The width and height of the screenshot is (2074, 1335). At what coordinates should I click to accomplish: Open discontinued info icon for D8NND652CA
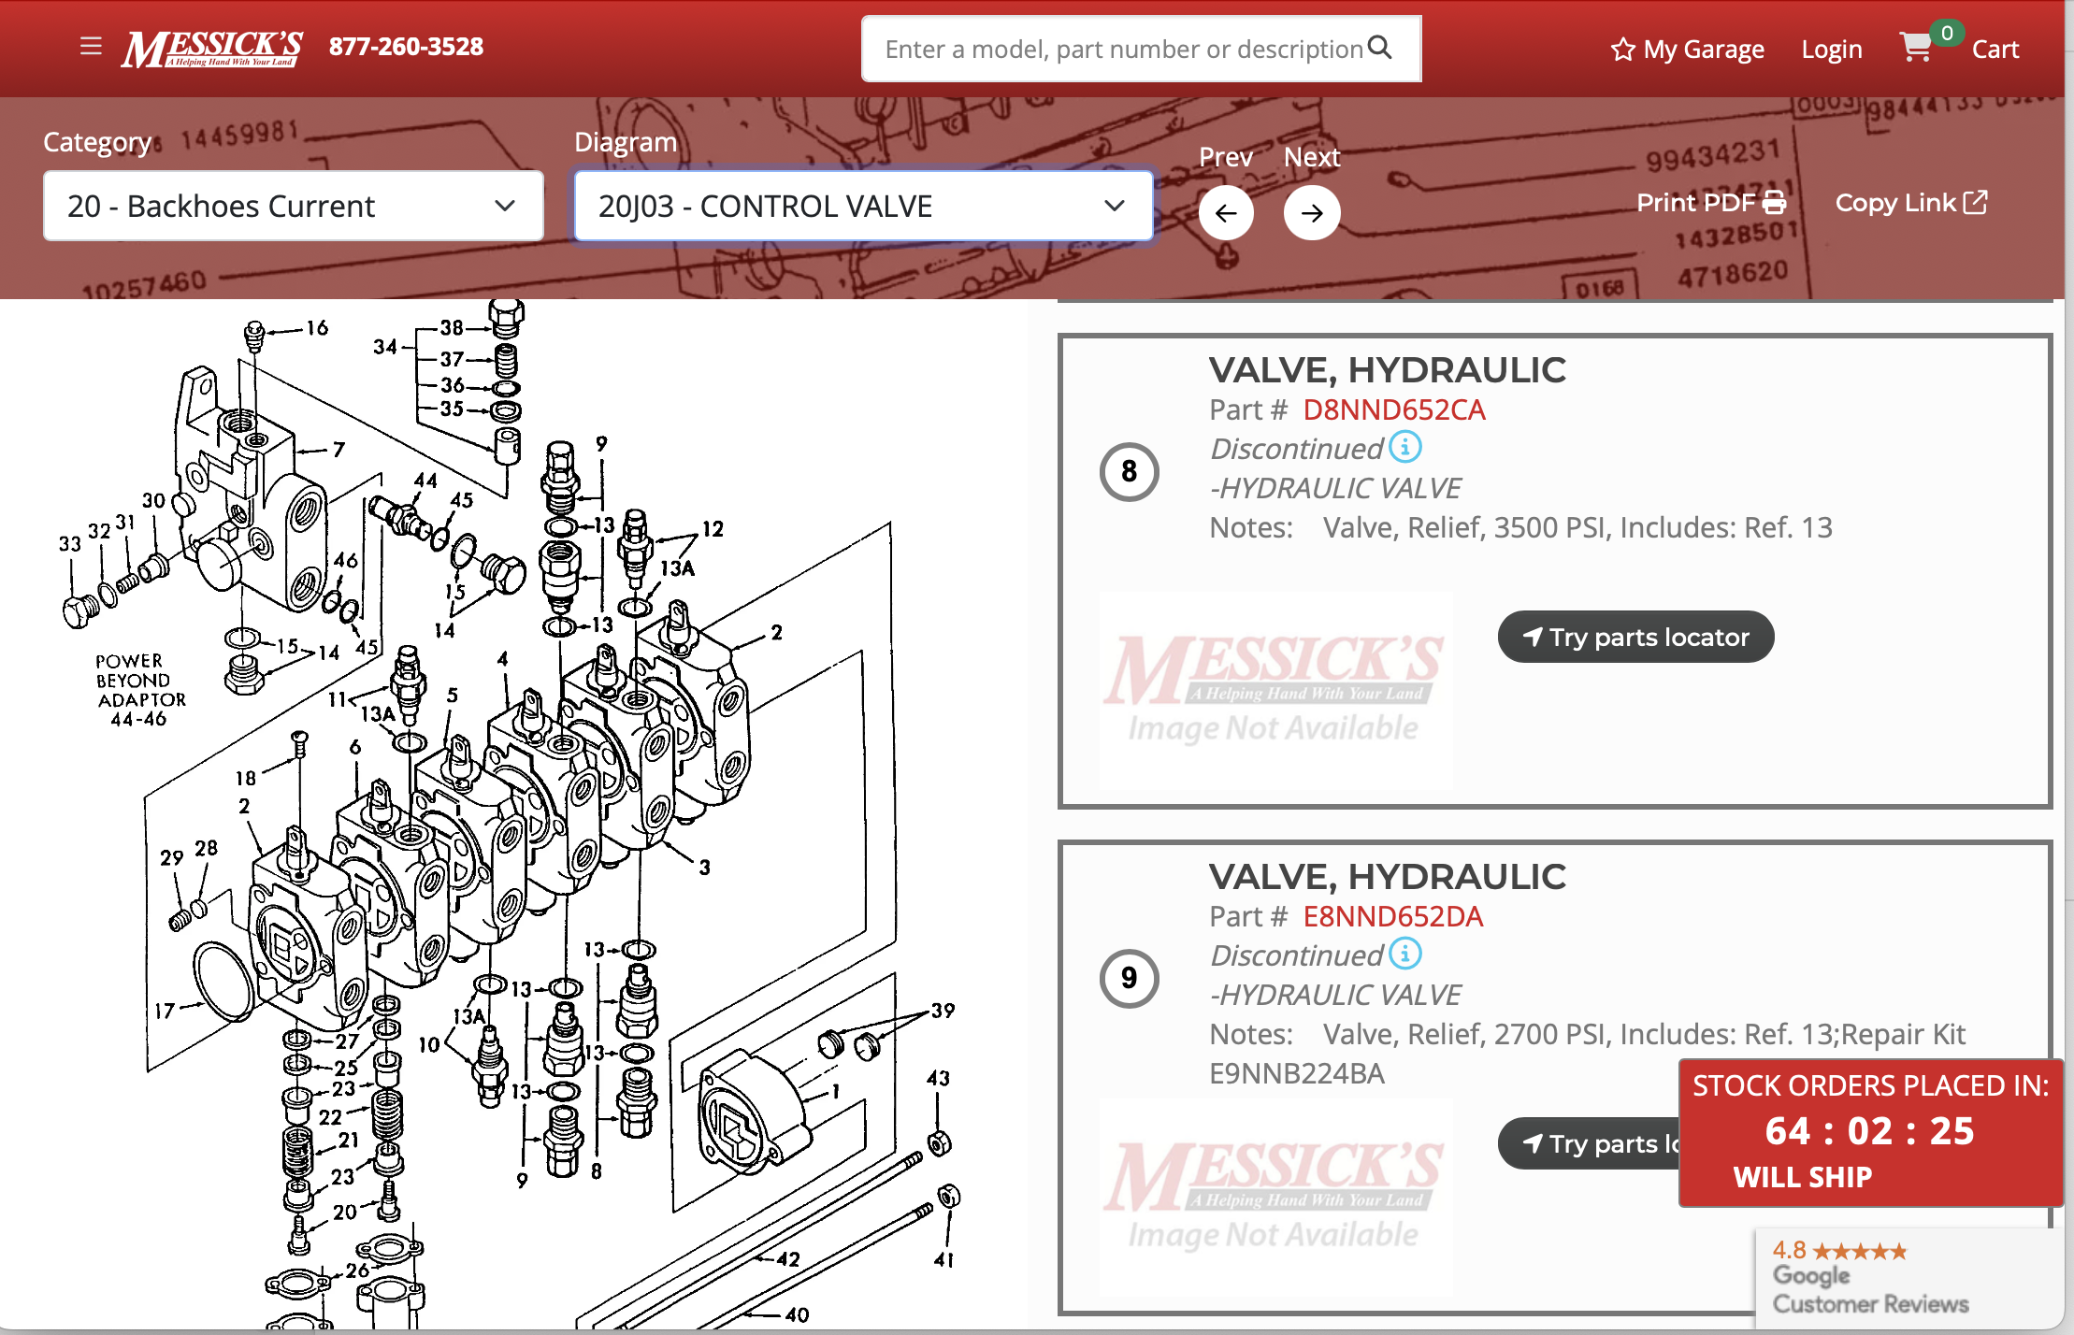[x=1404, y=447]
